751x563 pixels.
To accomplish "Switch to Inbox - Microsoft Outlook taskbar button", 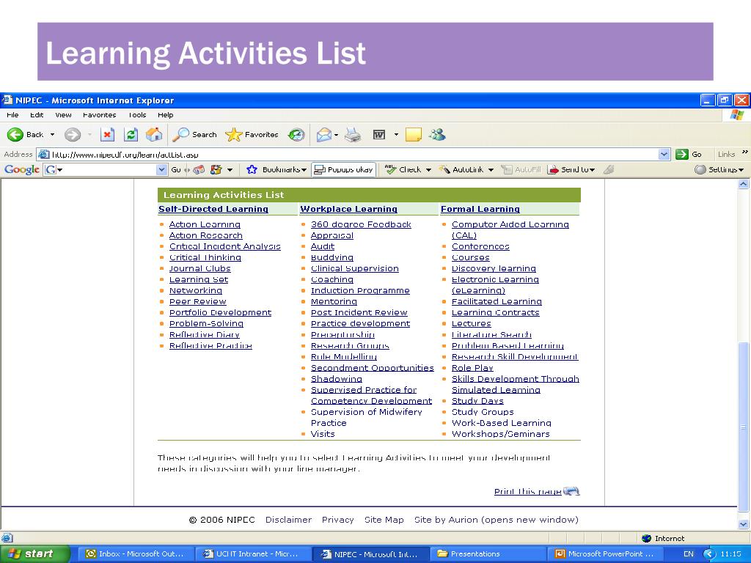I will [x=136, y=554].
